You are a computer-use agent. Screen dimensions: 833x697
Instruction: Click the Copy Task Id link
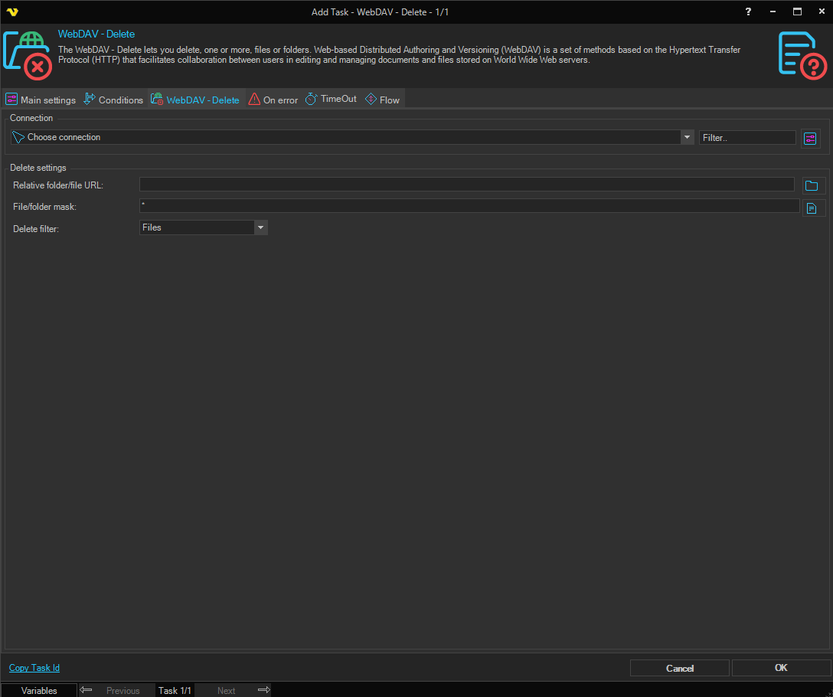(34, 668)
